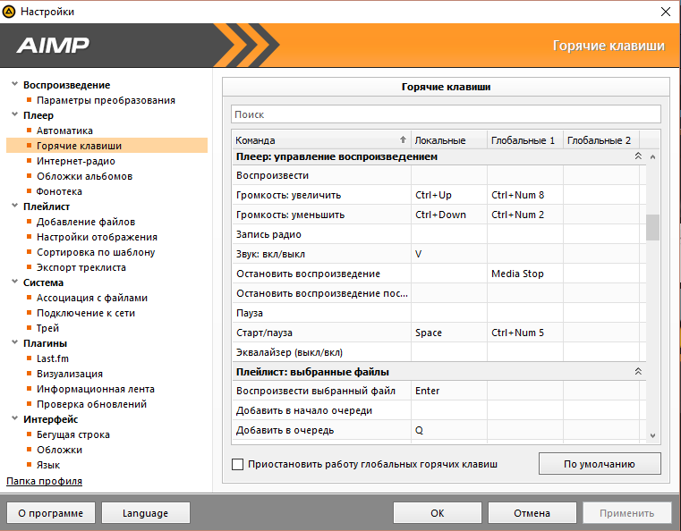Click the hotkey list scroll down arrow
This screenshot has width=681, height=531.
[x=652, y=435]
